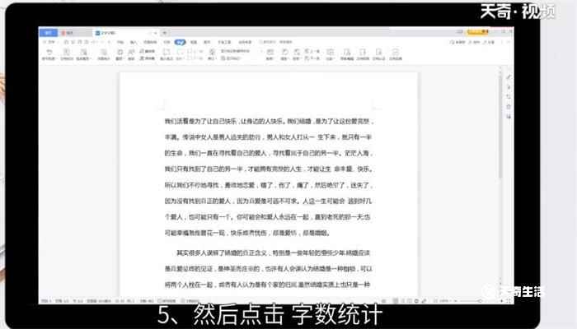Click the 协作 collaborate button

click(474, 42)
